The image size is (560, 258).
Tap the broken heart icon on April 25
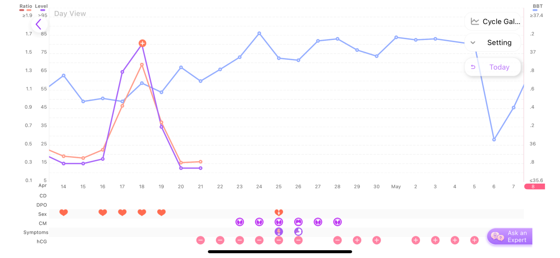pyautogui.click(x=279, y=212)
